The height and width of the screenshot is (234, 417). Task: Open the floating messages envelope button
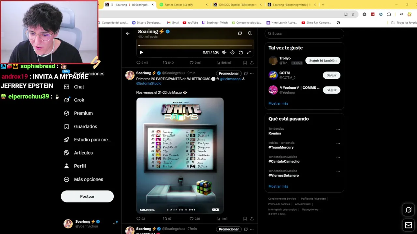[409, 225]
